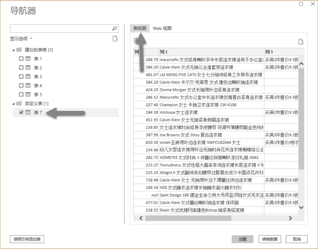Image resolution: width=318 pixels, height=249 pixels.
Task: Click the search magnifier icon
Action: tap(114, 28)
